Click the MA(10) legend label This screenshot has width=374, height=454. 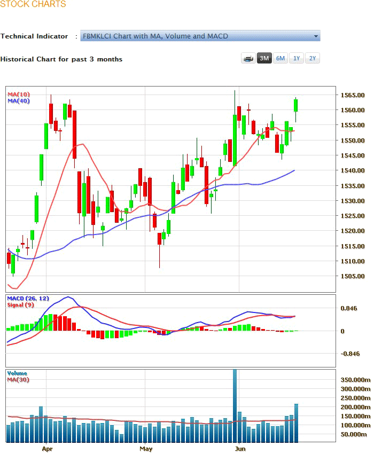17,95
